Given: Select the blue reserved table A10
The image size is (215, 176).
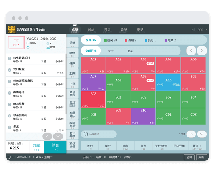Looking at the screenshot, I should point(168,82).
